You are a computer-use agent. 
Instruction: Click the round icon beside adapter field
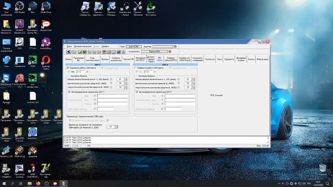[175, 46]
